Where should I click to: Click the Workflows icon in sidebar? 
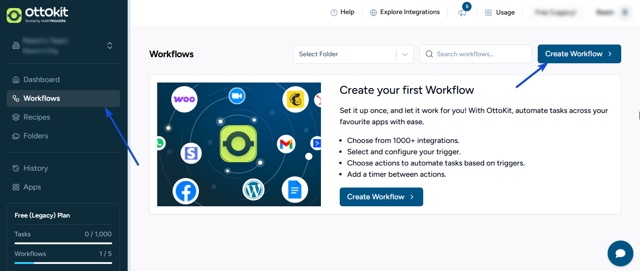16,98
